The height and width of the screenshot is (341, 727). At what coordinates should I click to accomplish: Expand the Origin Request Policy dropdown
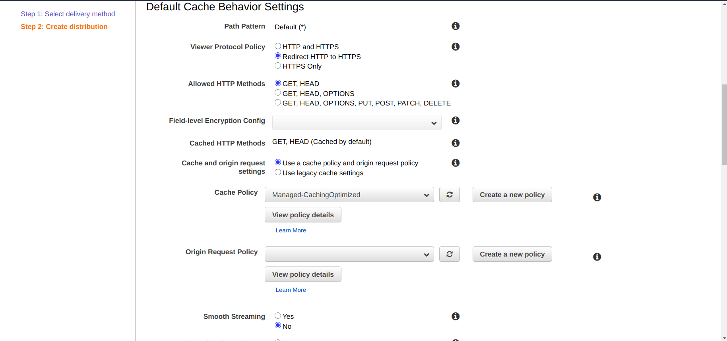[349, 254]
